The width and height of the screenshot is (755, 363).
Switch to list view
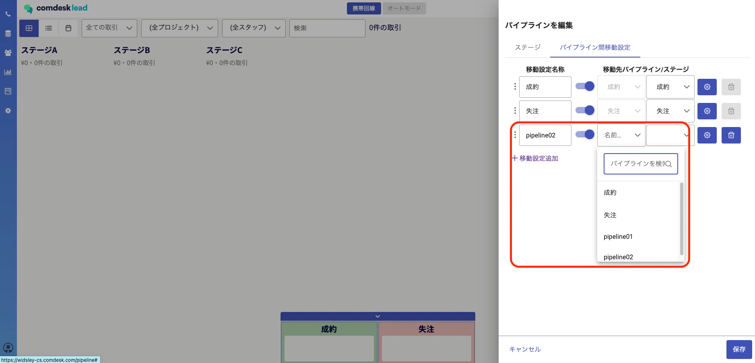(x=49, y=28)
